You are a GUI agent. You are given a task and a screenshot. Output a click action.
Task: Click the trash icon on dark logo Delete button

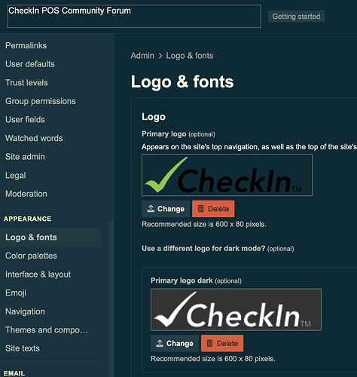[x=209, y=343]
